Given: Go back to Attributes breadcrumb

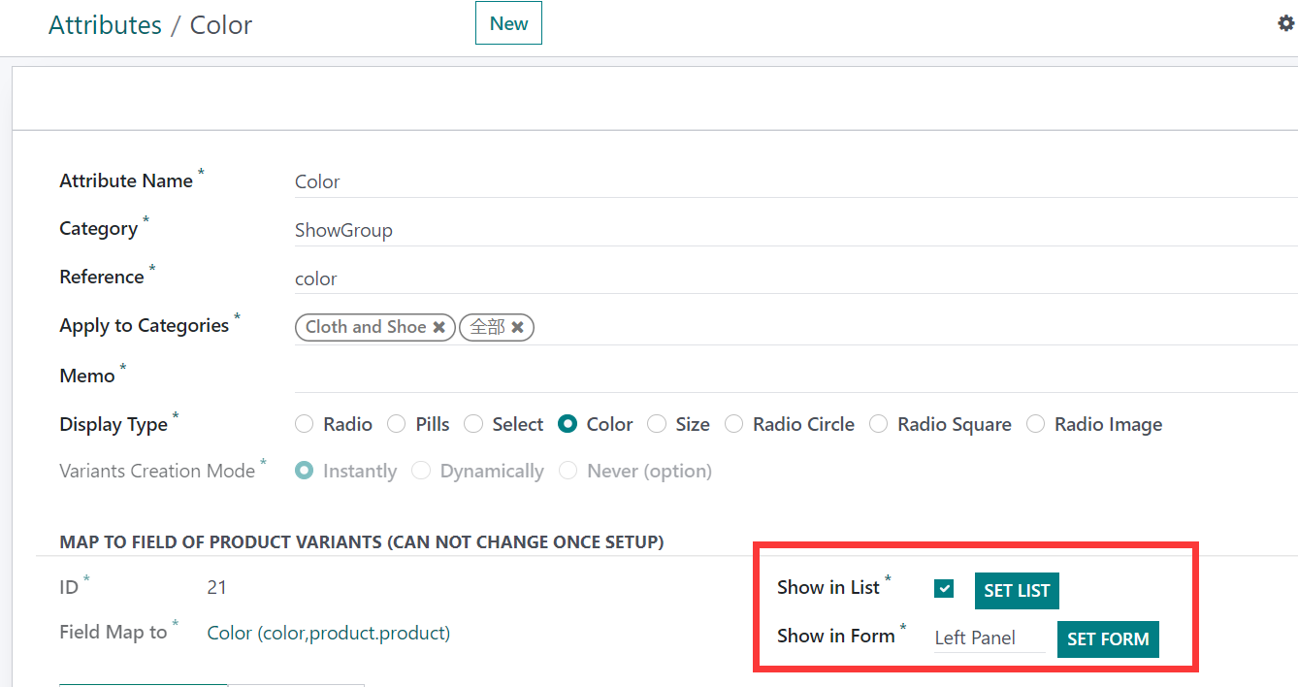Looking at the screenshot, I should pos(105,25).
